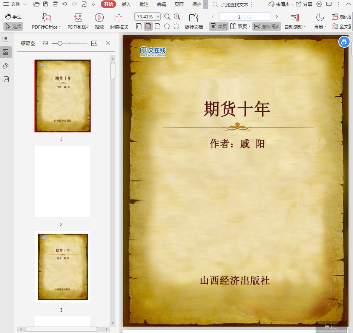Click small thumbnail size icon
This screenshot has width=353, height=333.
point(45,43)
